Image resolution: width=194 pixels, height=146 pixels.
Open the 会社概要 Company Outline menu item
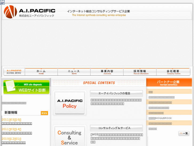point(173,72)
